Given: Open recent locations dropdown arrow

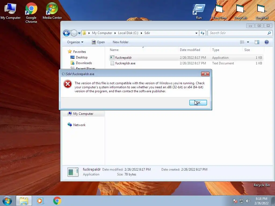Looking at the screenshot, I should coord(79,33).
